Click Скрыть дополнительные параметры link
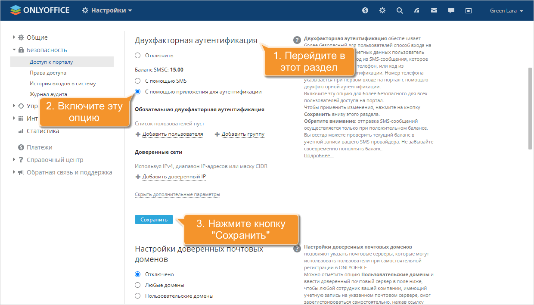The height and width of the screenshot is (305, 534). (x=177, y=195)
